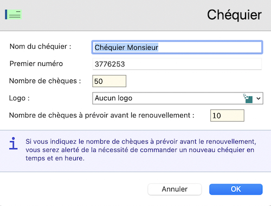Click the Premier numéro field with 3776253
This screenshot has width=271, height=206.
177,64
